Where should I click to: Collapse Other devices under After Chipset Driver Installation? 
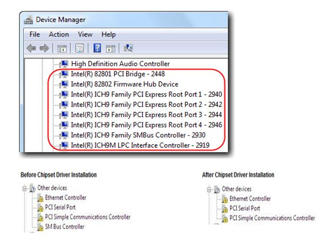[209, 190]
